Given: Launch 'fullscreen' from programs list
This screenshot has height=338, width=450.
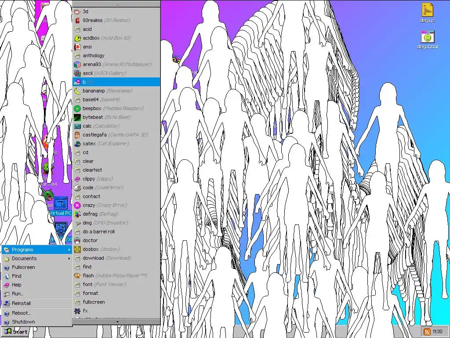Looking at the screenshot, I should [x=116, y=302].
